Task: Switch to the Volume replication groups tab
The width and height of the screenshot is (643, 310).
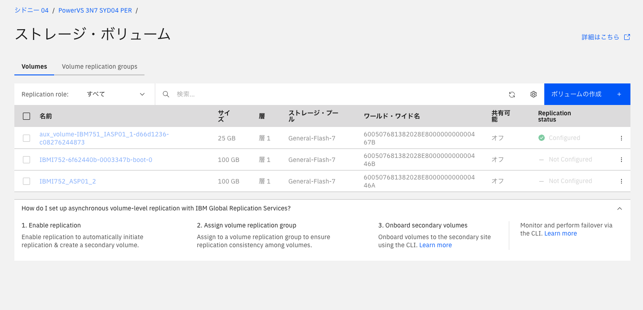Action: [x=100, y=66]
